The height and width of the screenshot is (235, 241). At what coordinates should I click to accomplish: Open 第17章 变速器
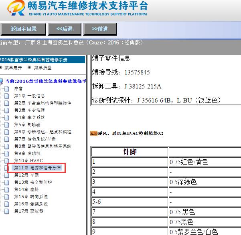tap(28, 211)
